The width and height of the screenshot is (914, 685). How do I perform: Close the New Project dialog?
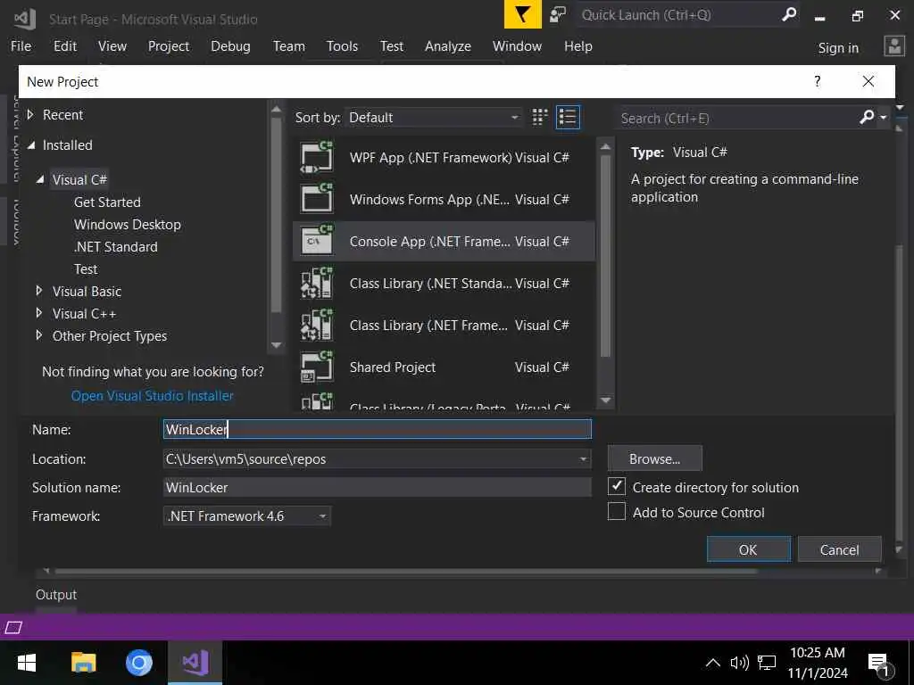point(868,81)
